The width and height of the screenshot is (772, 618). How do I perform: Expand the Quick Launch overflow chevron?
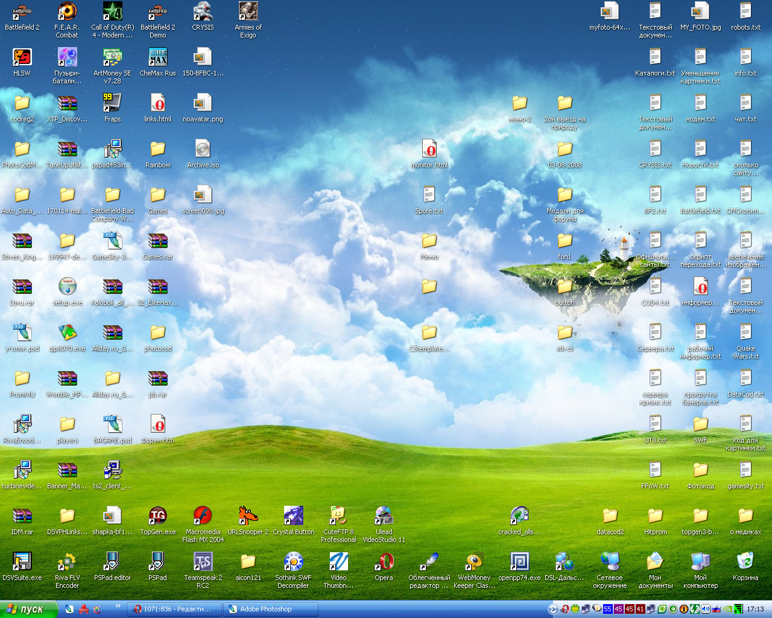click(118, 605)
